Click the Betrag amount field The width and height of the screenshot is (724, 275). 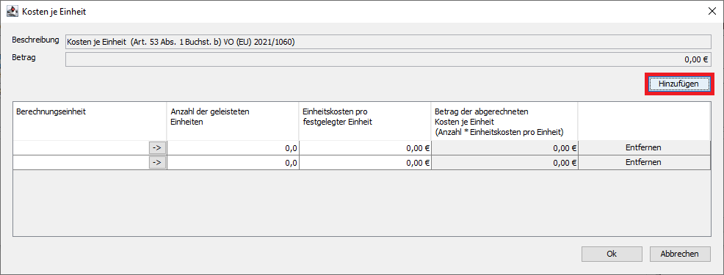388,59
